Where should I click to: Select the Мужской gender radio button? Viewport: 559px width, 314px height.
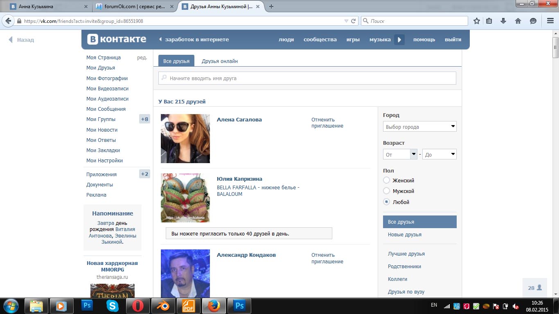click(x=386, y=191)
